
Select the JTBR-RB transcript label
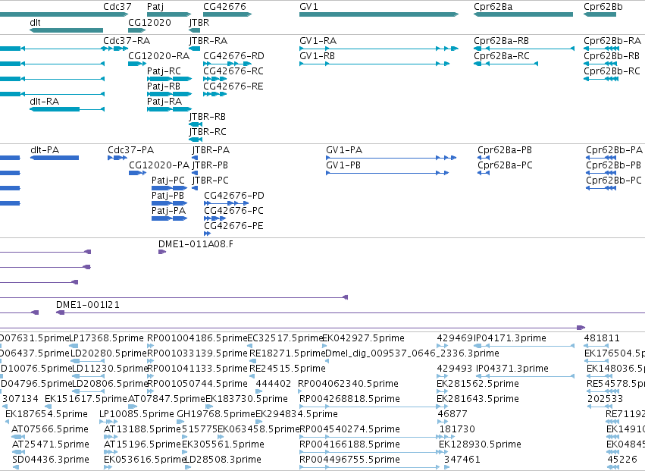pyautogui.click(x=208, y=117)
